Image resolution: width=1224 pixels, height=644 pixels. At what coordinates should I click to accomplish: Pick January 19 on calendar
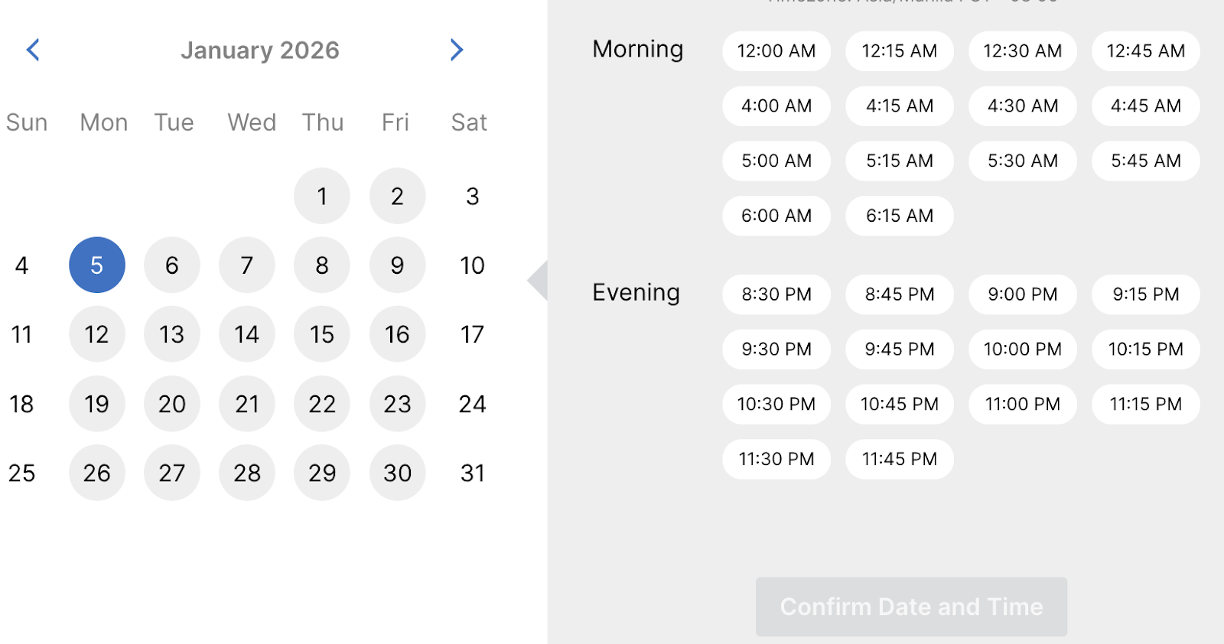[x=97, y=404]
